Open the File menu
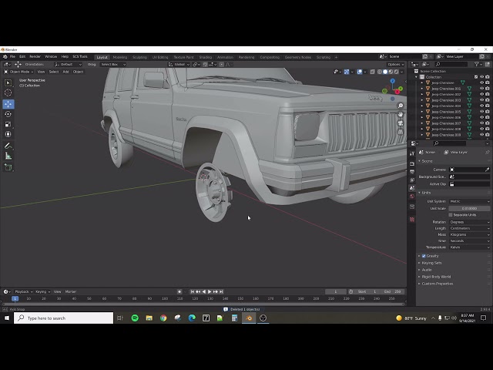Screen dimensions: 493x370 (12, 56)
